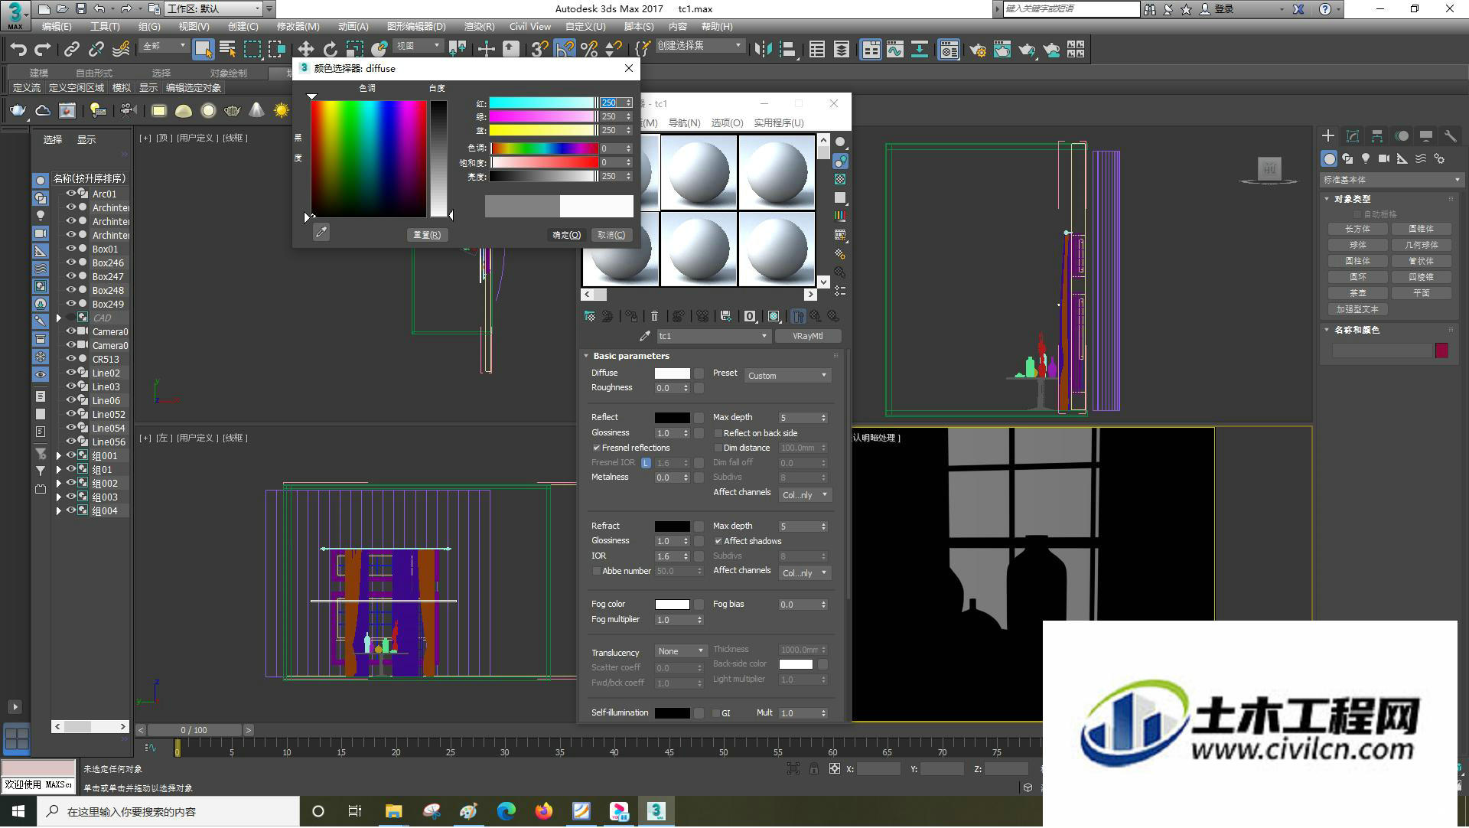Enable Self-illumination GI checkbox
Image resolution: width=1469 pixels, height=828 pixels.
716,713
